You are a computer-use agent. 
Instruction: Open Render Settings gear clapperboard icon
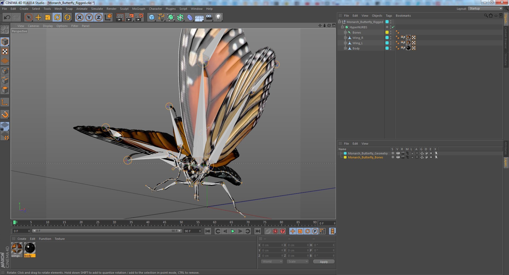(x=139, y=17)
